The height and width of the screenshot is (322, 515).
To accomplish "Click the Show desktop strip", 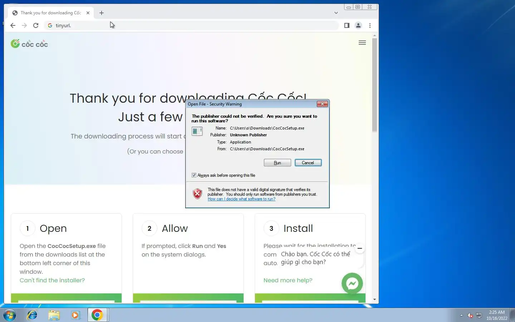I will tap(512, 315).
